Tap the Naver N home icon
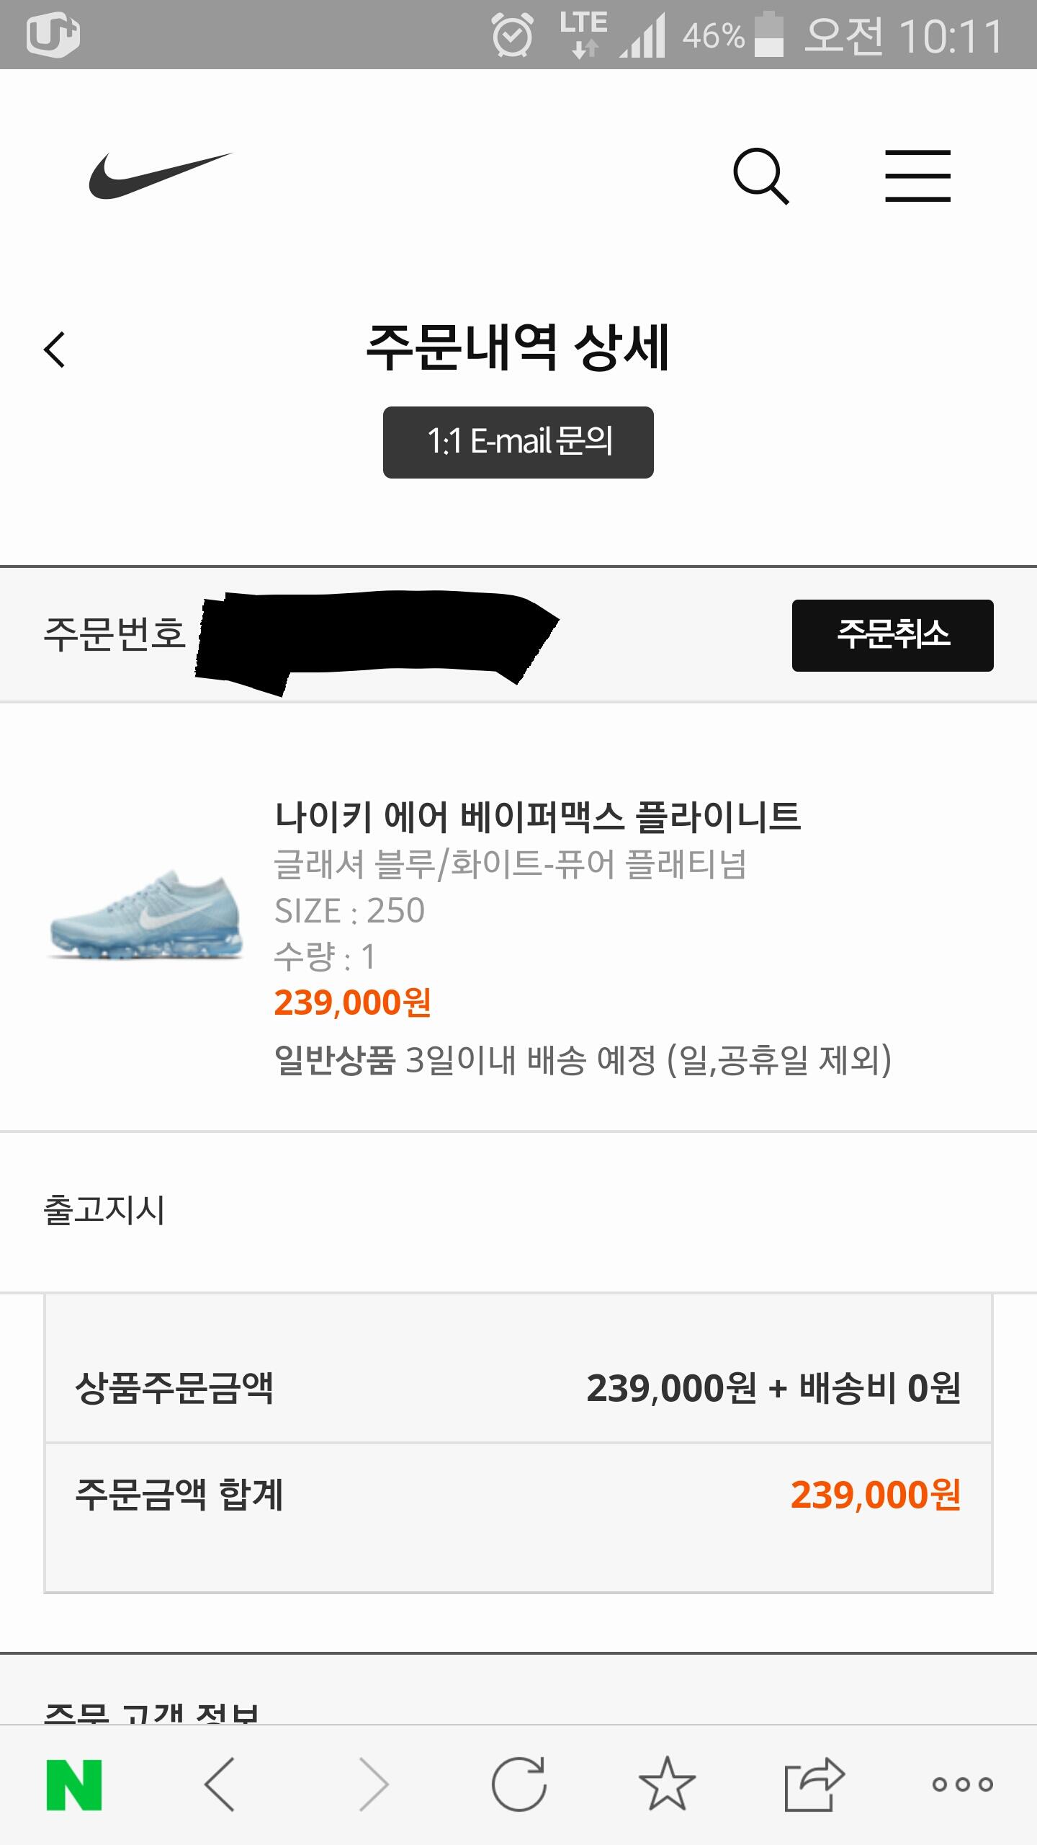 point(73,1784)
